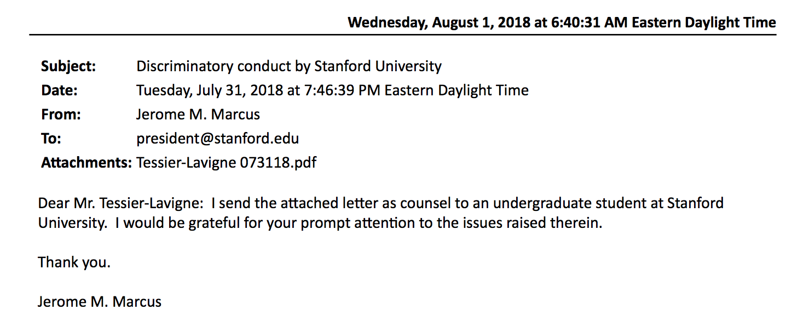Click the bold Attachments: label
This screenshot has height=321, width=809.
(x=86, y=163)
